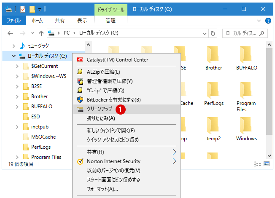Click the drive icon in title bar
The image size is (275, 198).
(x=8, y=9)
